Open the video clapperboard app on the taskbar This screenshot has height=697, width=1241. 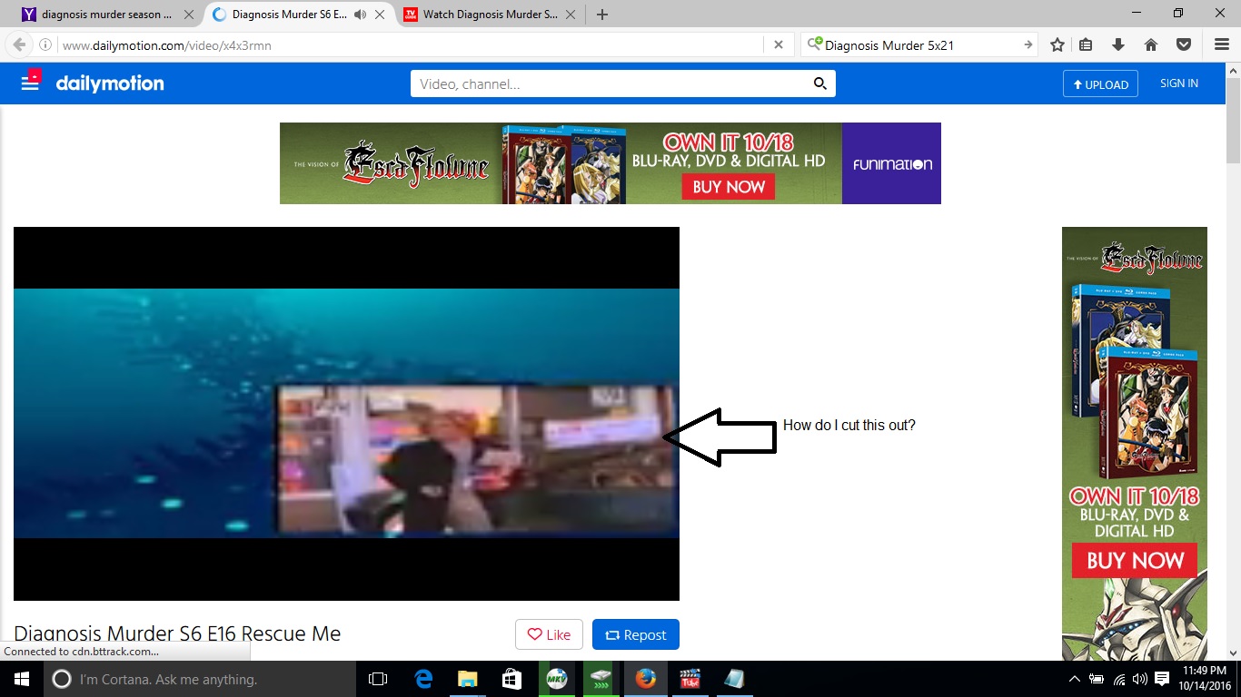click(x=690, y=679)
